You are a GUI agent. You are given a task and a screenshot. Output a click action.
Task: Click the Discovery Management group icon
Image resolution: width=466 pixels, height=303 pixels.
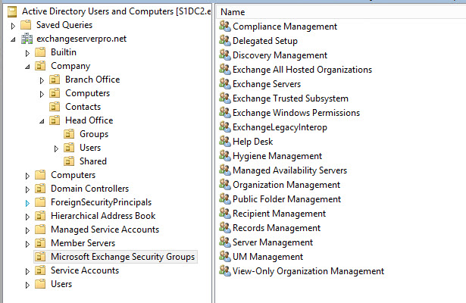[x=225, y=55]
